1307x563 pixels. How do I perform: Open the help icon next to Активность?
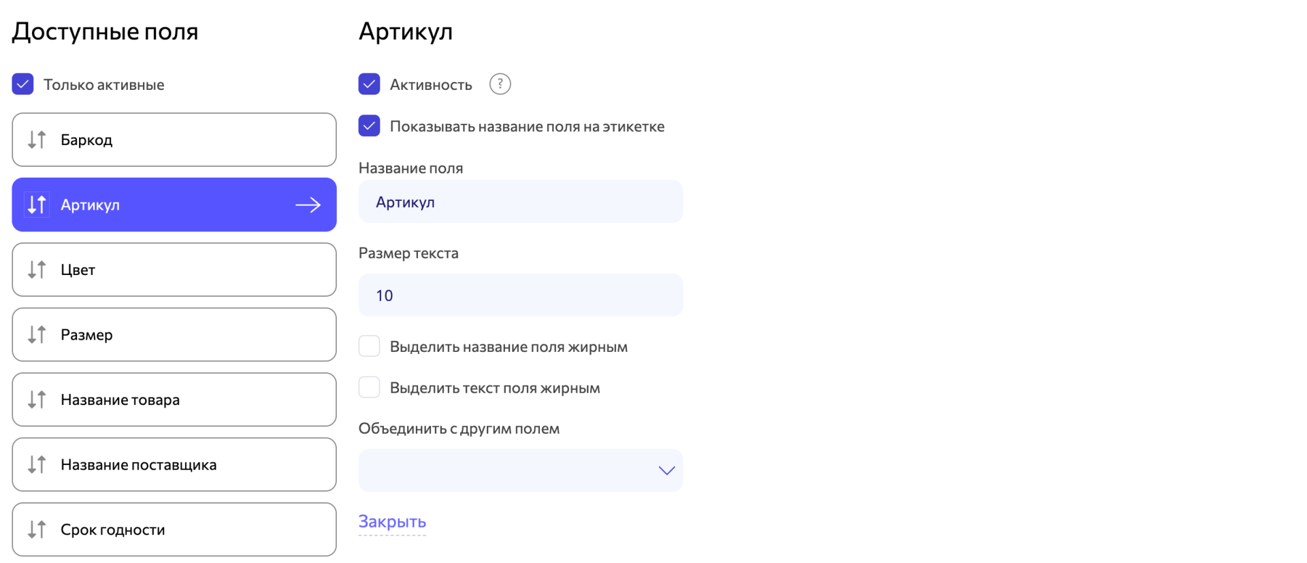pyautogui.click(x=500, y=84)
